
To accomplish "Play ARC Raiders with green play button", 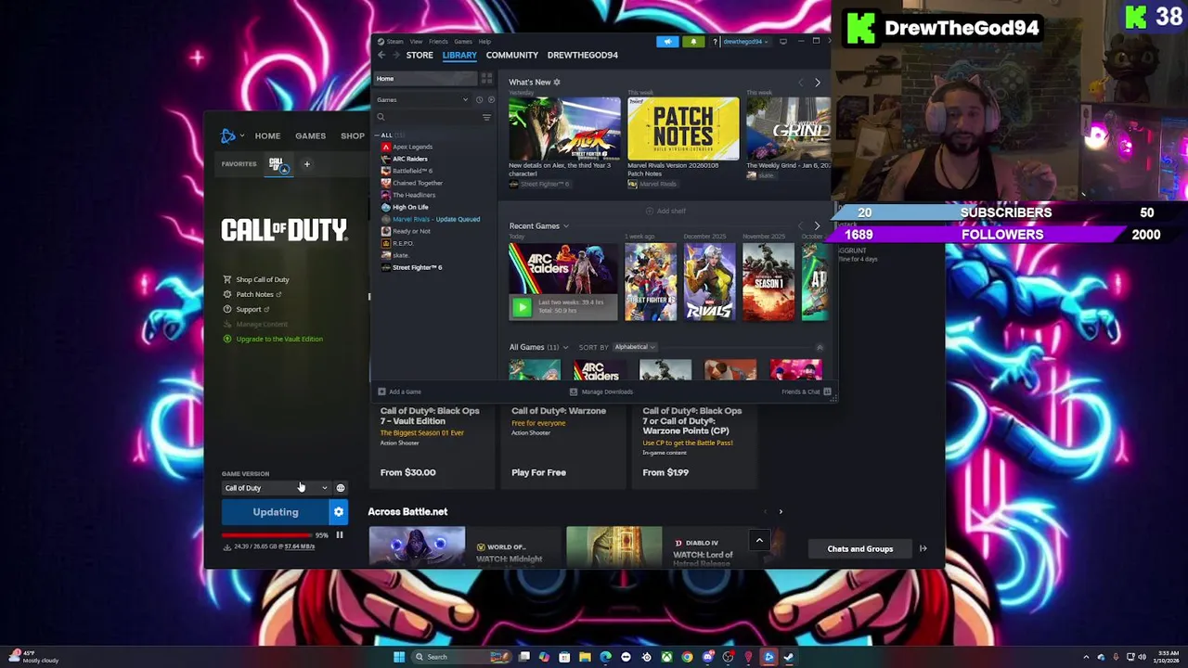I will [522, 307].
